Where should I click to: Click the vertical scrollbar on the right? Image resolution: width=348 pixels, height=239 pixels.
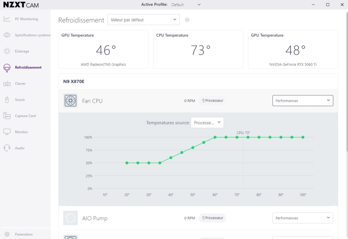pos(347,82)
